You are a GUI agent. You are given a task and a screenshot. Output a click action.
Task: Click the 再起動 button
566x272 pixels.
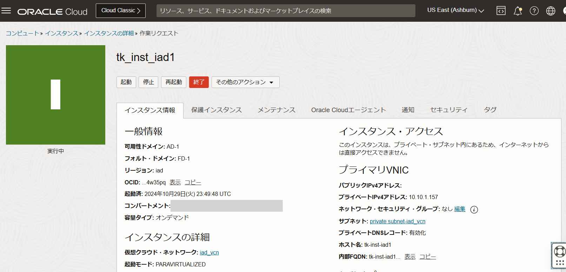[x=174, y=82]
